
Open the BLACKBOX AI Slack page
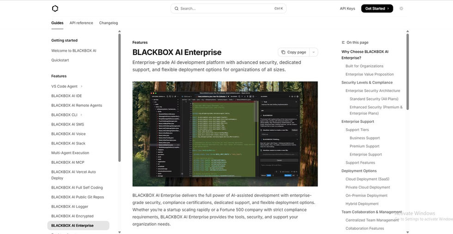[x=68, y=144]
